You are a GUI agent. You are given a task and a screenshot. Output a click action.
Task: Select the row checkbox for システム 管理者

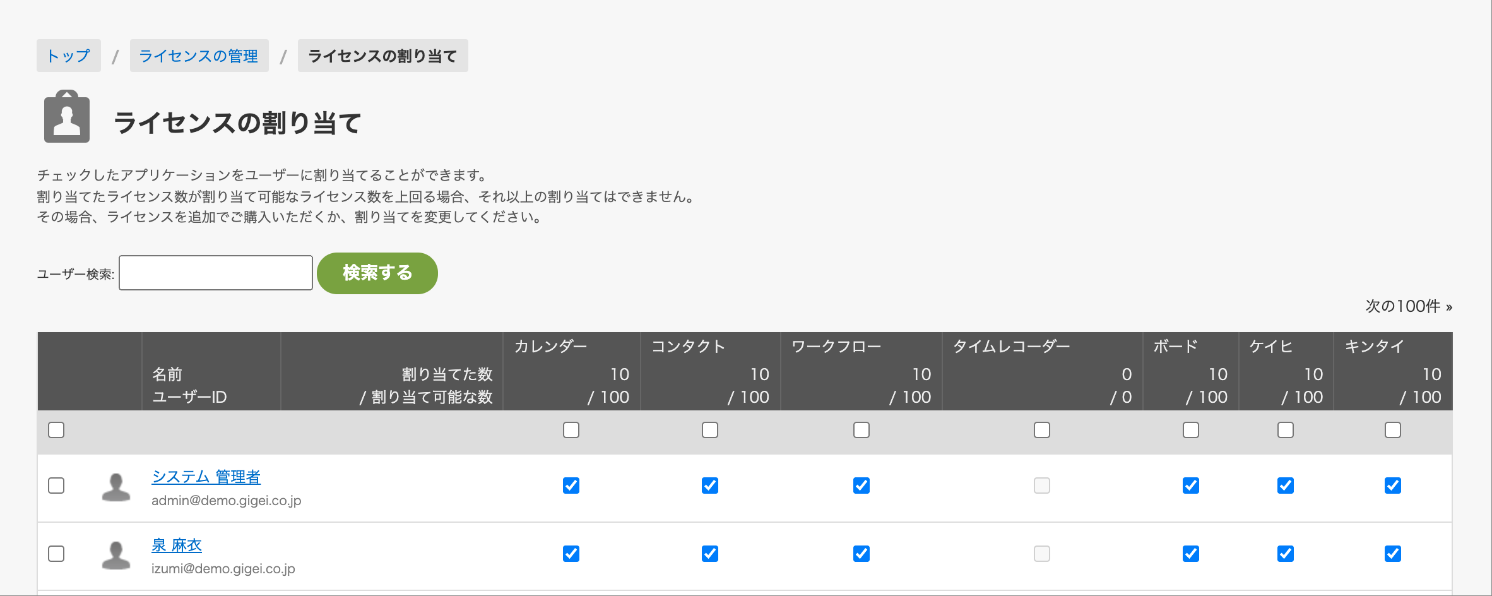pos(56,486)
